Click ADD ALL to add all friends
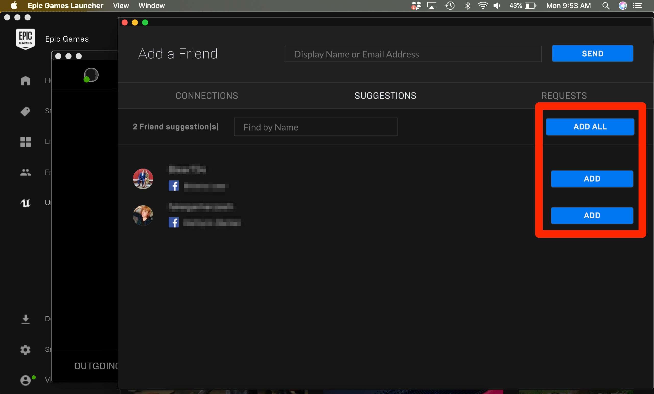Viewport: 654px width, 394px height. coord(590,126)
